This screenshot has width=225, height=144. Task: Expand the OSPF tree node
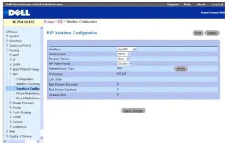(x=10, y=65)
